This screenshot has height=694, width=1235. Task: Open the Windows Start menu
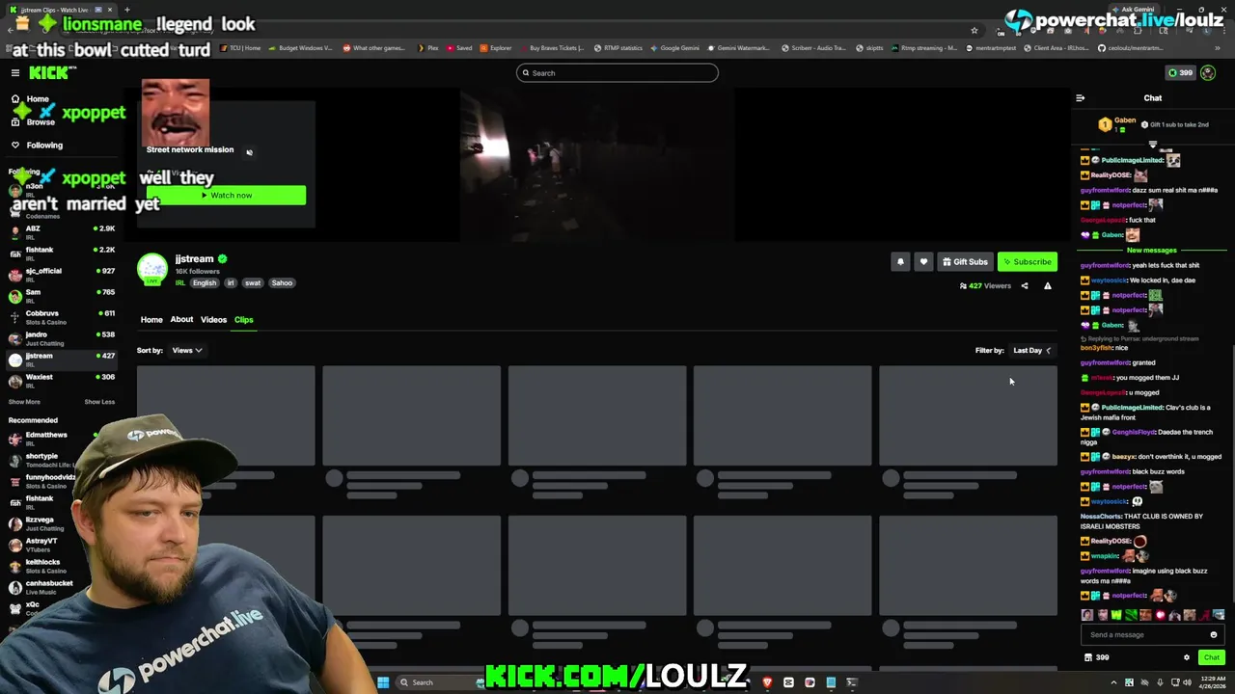coord(383,683)
